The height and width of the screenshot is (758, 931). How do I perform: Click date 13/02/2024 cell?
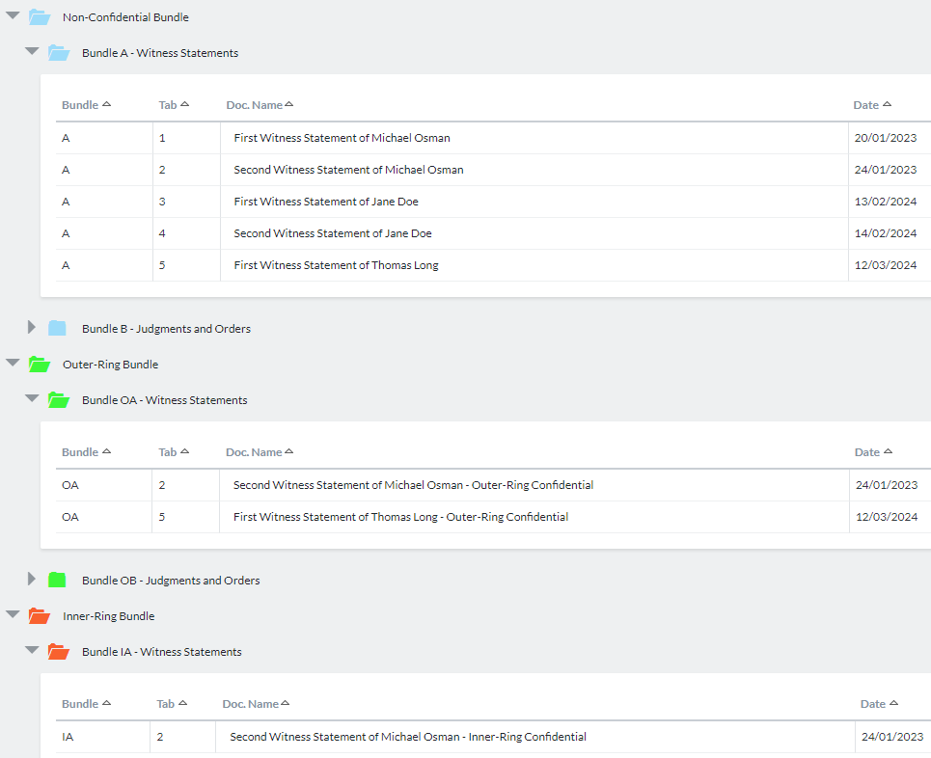pyautogui.click(x=886, y=202)
